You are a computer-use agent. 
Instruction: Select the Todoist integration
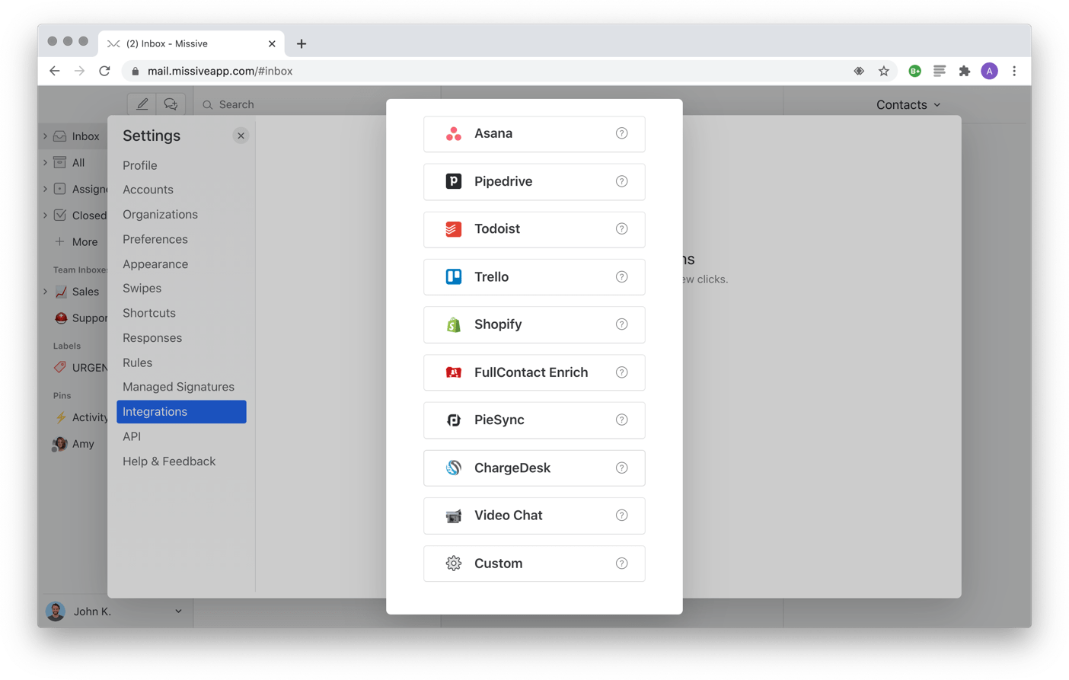tap(534, 229)
